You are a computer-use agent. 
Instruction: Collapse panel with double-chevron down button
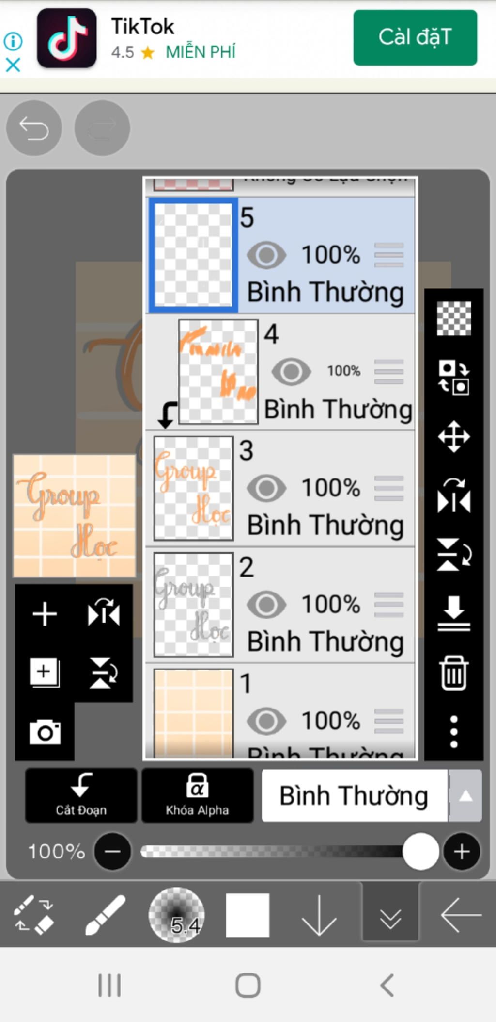(390, 915)
